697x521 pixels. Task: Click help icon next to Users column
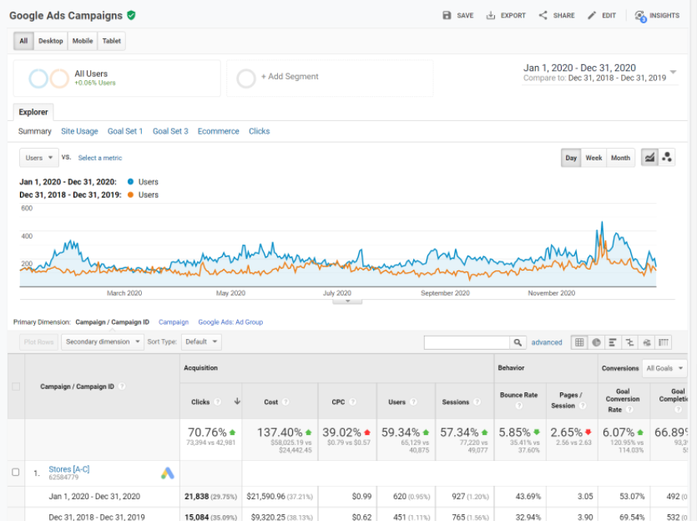tap(413, 402)
